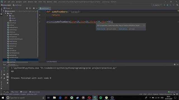Click the 4 spaces indent status entry

[156, 94]
